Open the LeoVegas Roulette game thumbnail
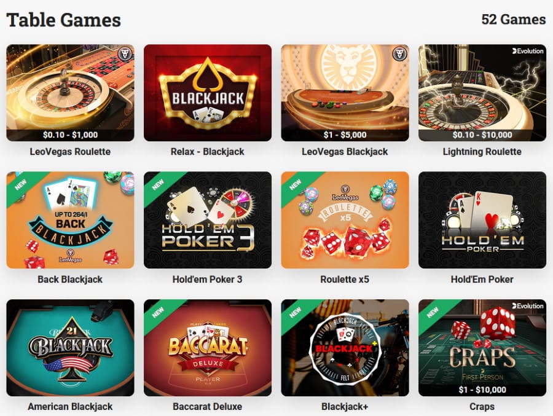553x416 pixels. click(x=70, y=93)
